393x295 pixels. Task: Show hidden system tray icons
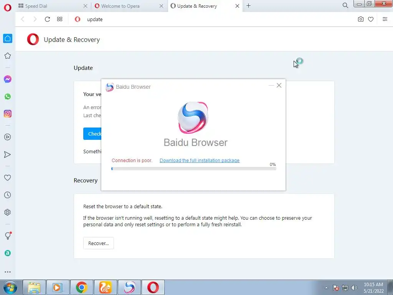[326, 288]
